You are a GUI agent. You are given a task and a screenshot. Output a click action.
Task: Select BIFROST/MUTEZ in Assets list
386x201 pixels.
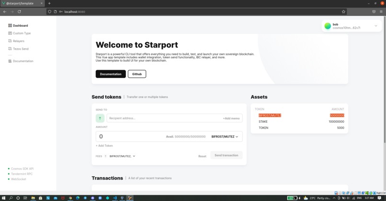tap(270, 116)
